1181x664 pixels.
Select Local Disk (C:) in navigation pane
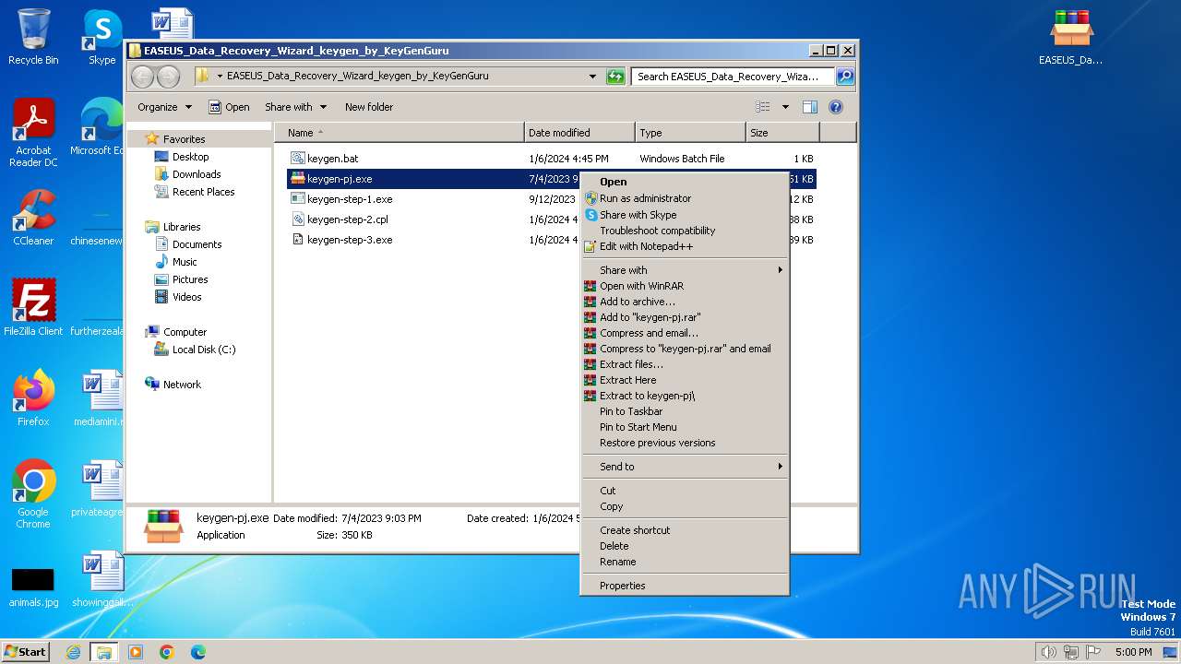(195, 350)
